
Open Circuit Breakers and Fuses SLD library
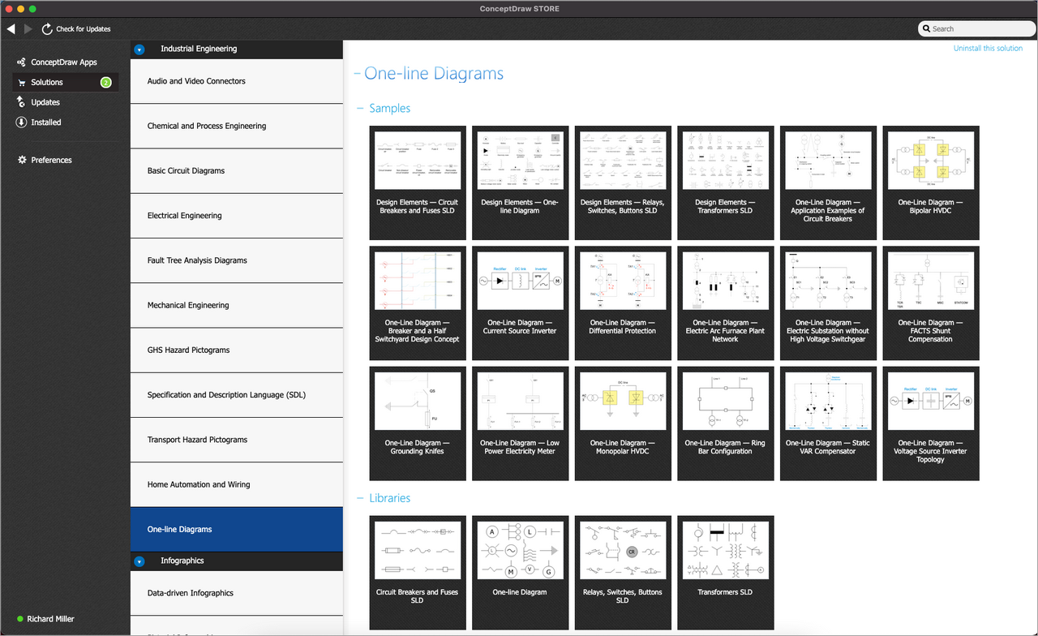[418, 573]
